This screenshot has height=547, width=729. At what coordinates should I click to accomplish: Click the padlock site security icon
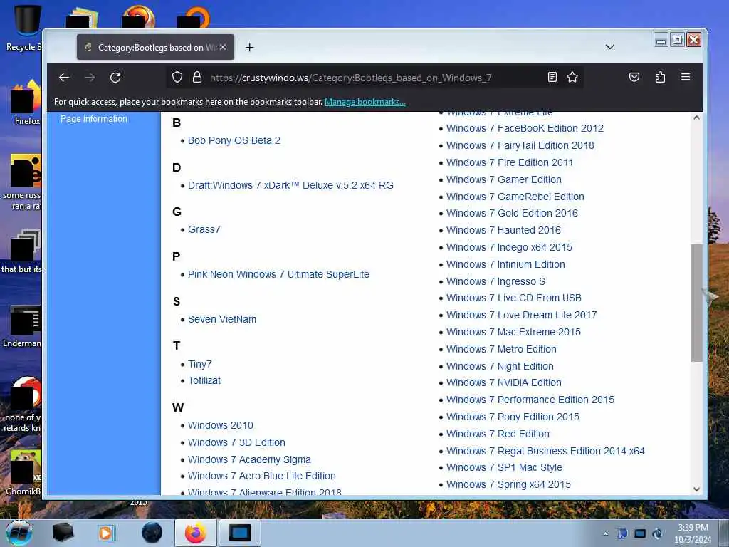197,77
